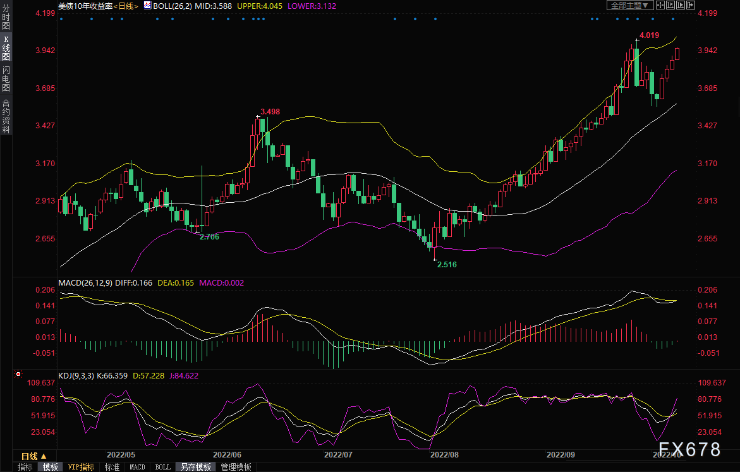This screenshot has height=472, width=740.
Task: Open the 合约资料 side tab
Action: tap(6, 116)
